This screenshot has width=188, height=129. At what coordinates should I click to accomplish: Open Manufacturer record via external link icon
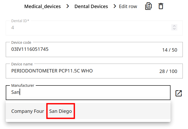pyautogui.click(x=179, y=93)
